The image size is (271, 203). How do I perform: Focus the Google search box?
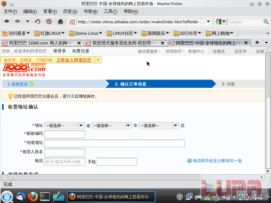point(245,22)
